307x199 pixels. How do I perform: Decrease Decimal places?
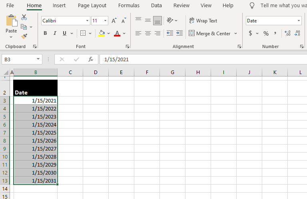tap(297, 33)
